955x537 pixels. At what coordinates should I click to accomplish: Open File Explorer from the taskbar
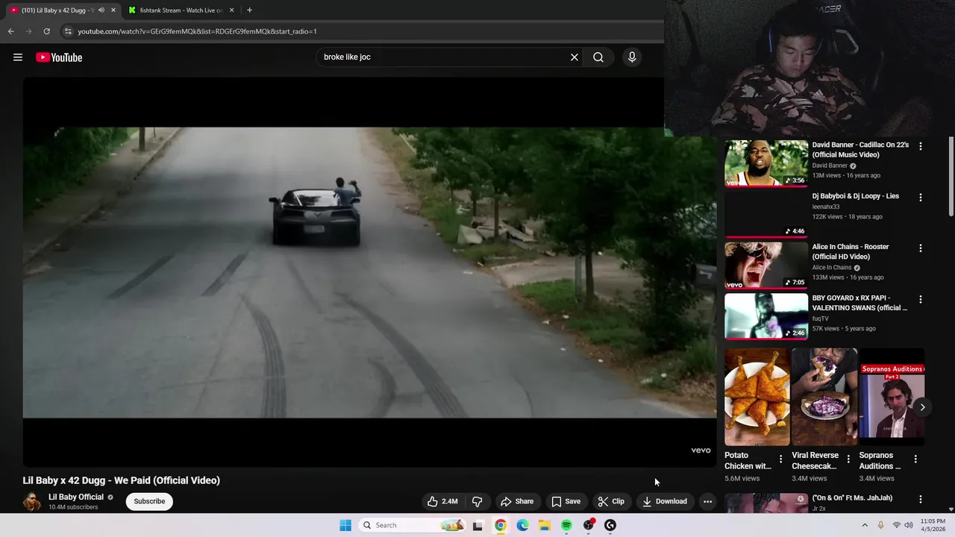click(x=545, y=525)
